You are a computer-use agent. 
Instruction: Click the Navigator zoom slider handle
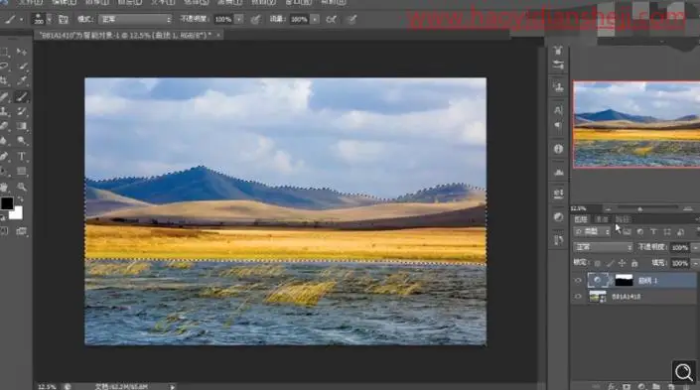[640, 208]
